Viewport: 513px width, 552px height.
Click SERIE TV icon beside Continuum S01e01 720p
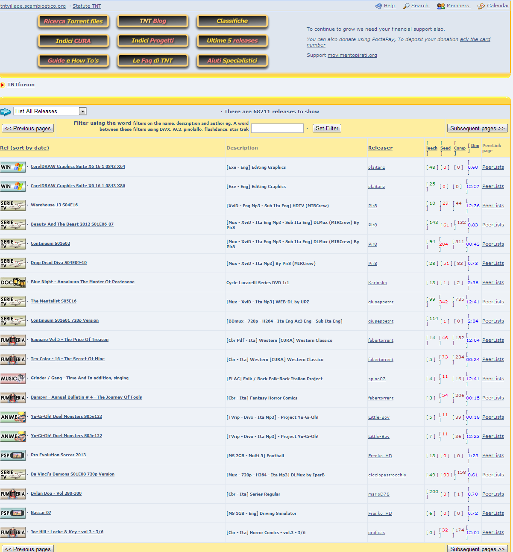coord(13,321)
